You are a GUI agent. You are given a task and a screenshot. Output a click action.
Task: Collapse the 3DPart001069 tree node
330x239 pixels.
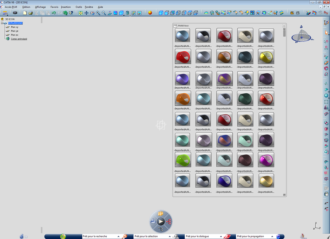[x=2, y=23]
